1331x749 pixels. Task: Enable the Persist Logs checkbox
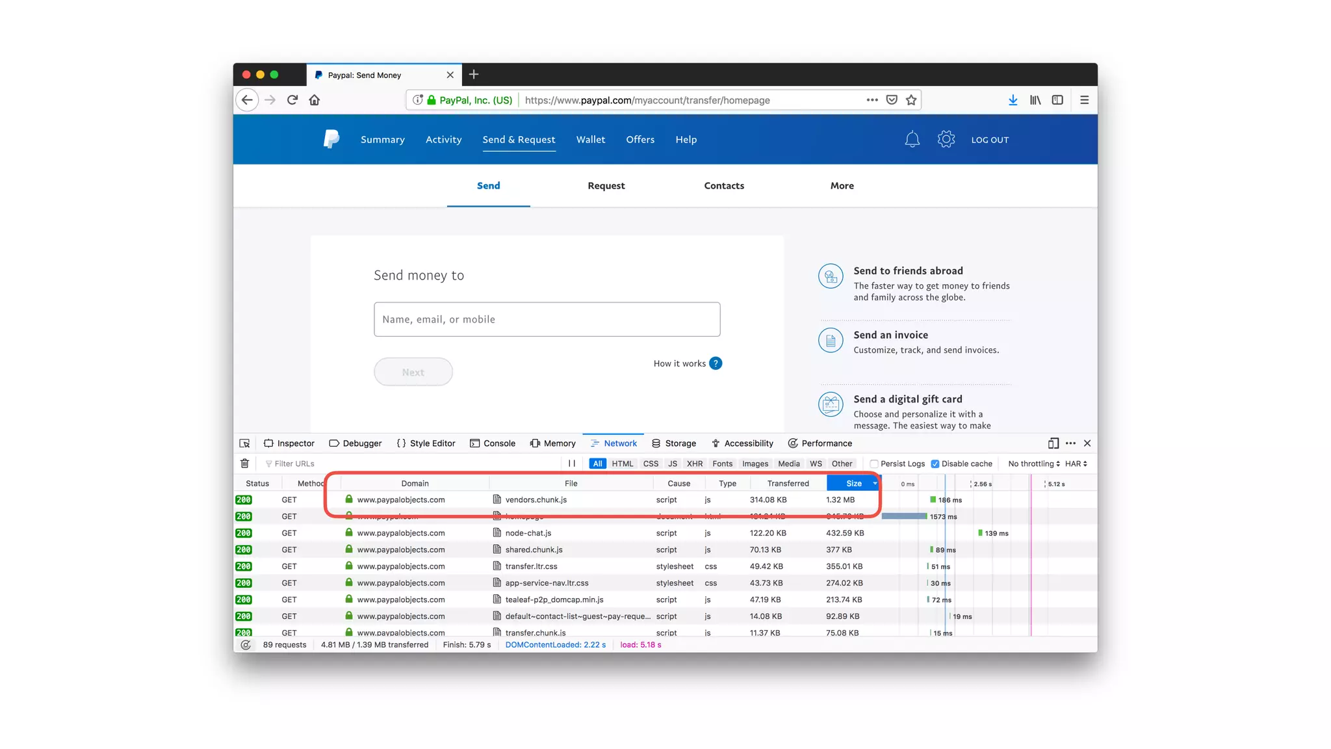tap(874, 464)
